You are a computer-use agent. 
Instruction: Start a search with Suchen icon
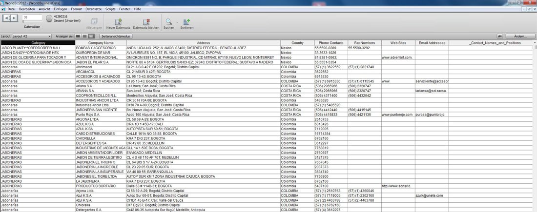pos(168,21)
